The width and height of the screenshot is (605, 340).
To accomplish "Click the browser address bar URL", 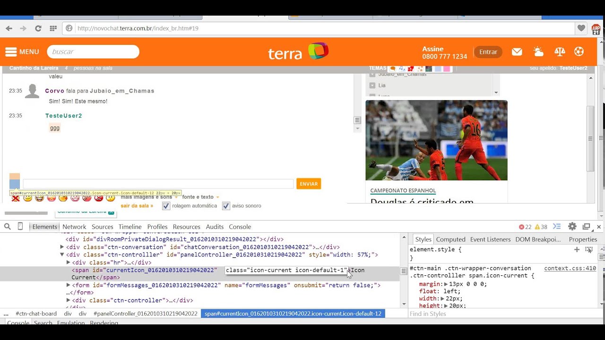I will tap(138, 28).
